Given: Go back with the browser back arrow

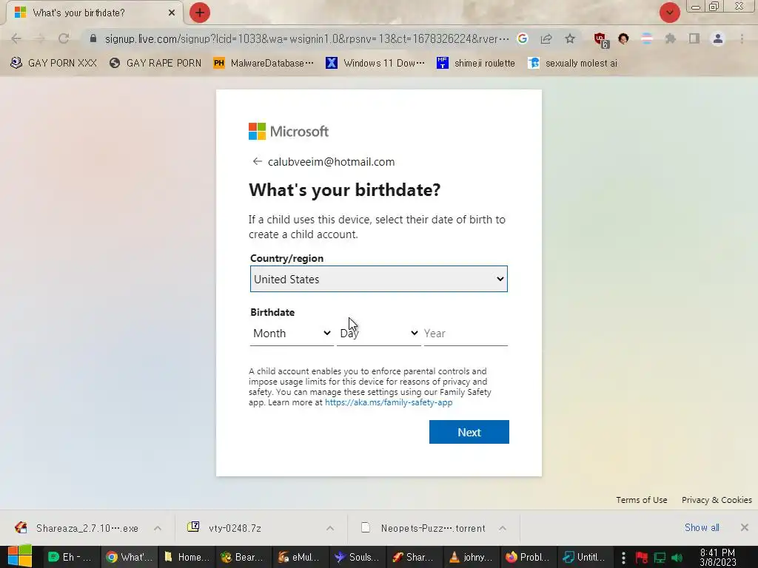Looking at the screenshot, I should (x=16, y=38).
